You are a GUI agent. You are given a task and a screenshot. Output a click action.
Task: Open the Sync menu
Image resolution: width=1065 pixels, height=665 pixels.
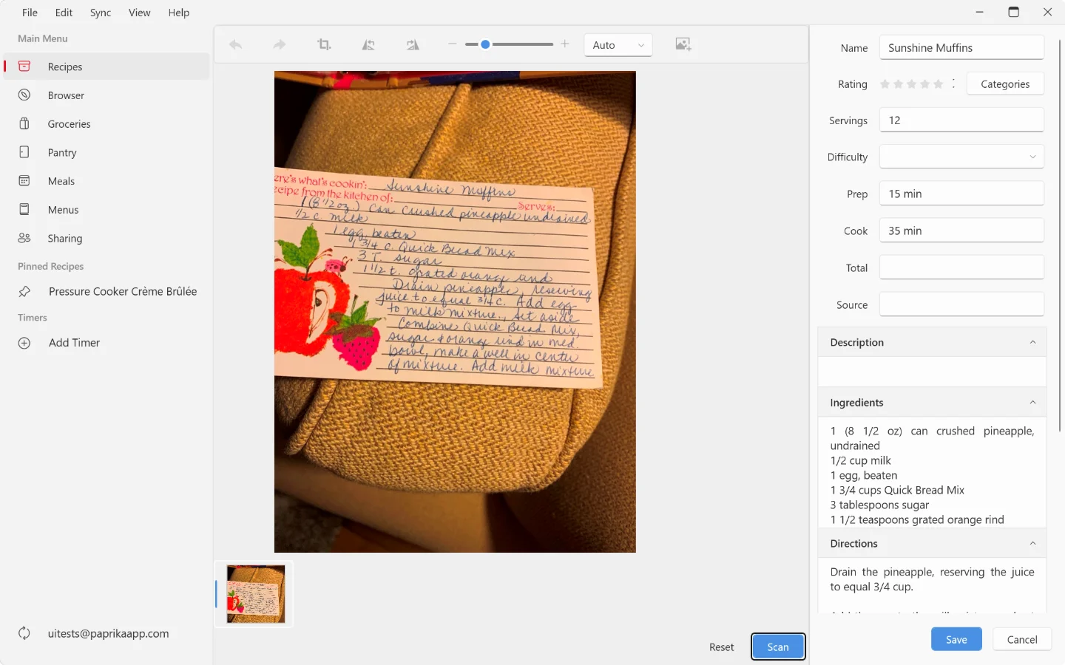tap(101, 13)
